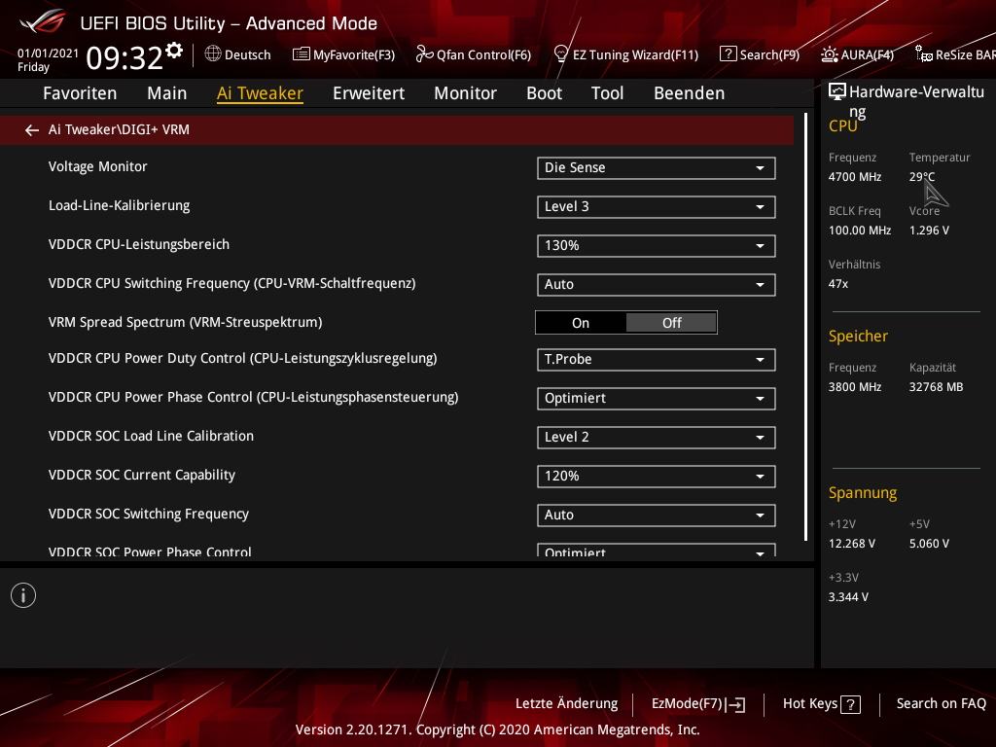Open Qfan Control(F6)
996x747 pixels.
coord(474,54)
